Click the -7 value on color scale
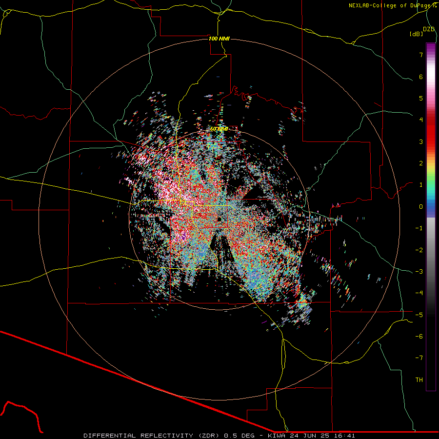The width and height of the screenshot is (439, 439). (x=419, y=358)
